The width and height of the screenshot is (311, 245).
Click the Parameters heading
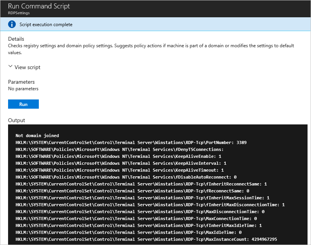coord(21,82)
